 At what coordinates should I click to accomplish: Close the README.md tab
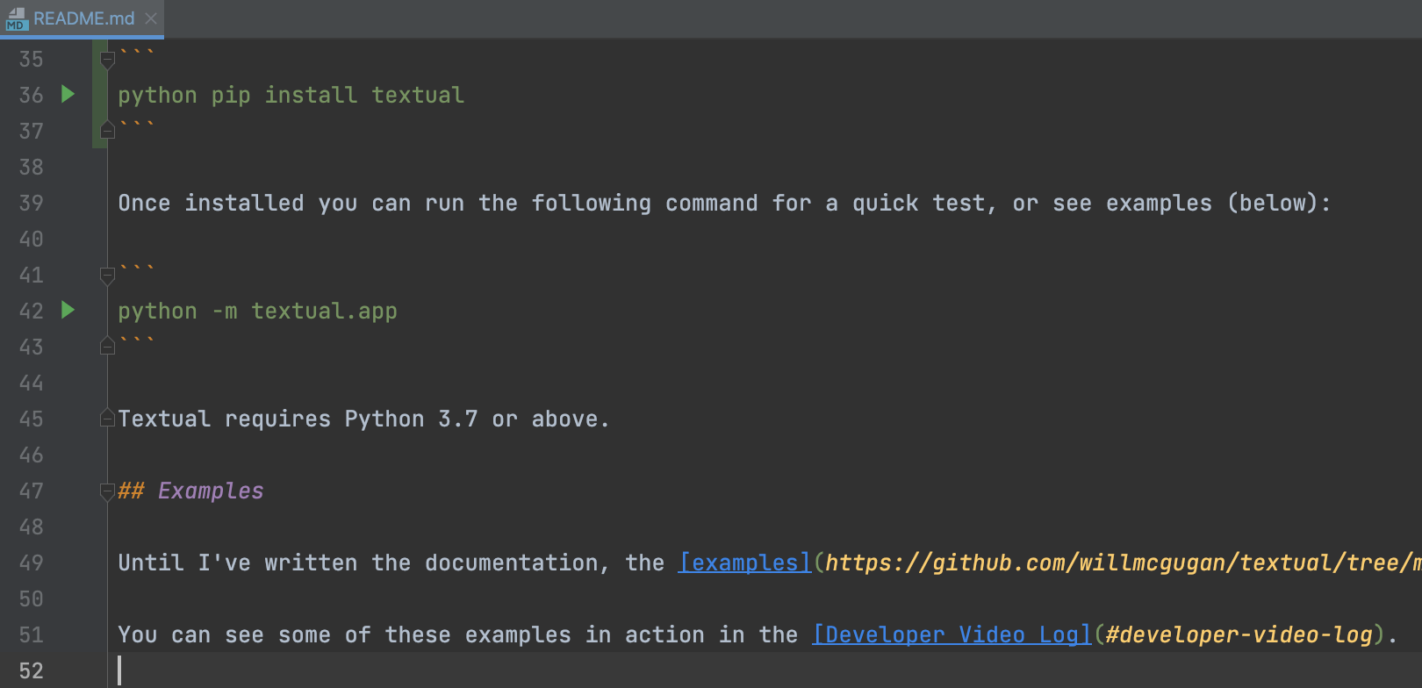(x=151, y=18)
